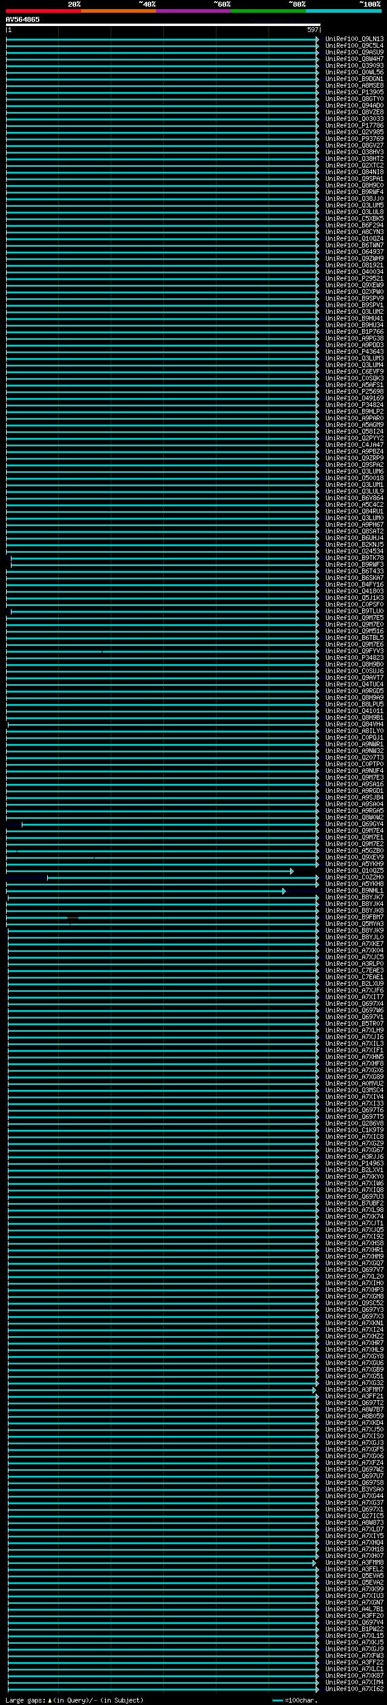Select the UniRef100_Q286V8 label

(354, 1123)
